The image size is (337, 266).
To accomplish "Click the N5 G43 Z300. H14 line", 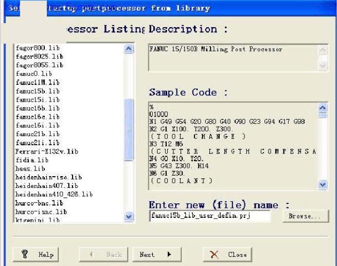I will pos(179,166).
